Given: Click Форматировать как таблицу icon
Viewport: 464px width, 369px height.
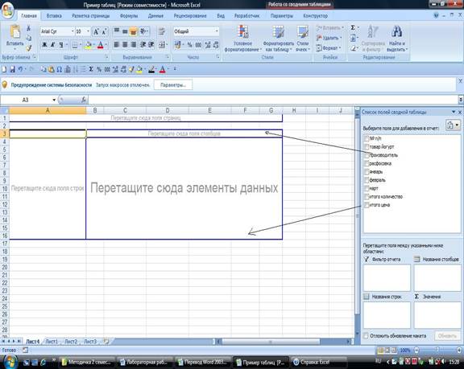Looking at the screenshot, I should coord(278,32).
